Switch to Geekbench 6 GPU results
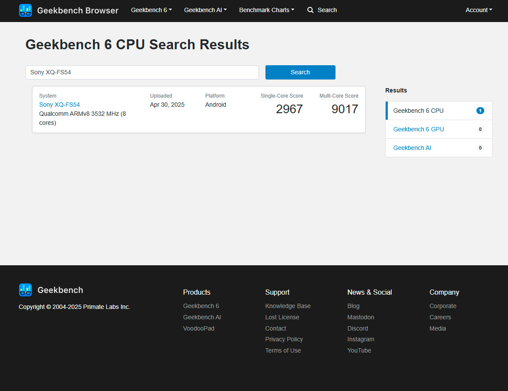The image size is (508, 391). [x=439, y=129]
